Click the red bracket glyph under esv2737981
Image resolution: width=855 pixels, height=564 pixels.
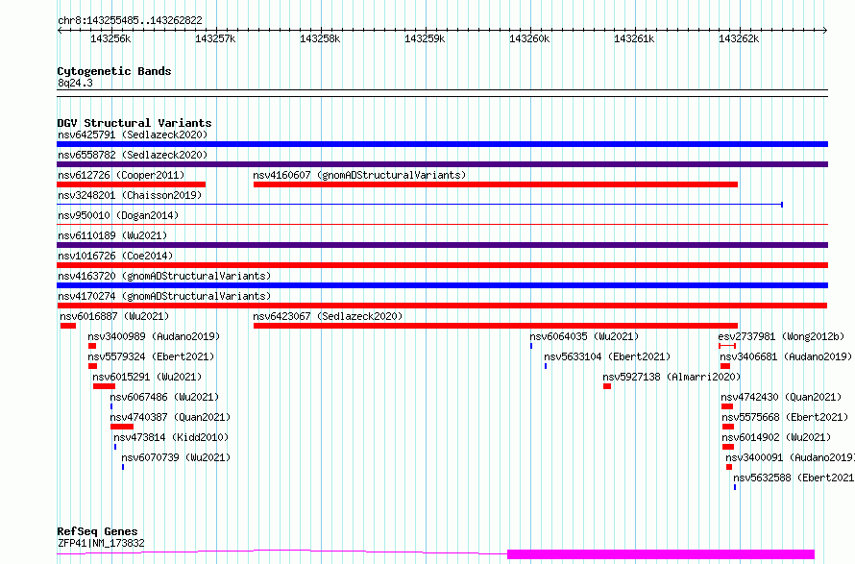coord(727,346)
